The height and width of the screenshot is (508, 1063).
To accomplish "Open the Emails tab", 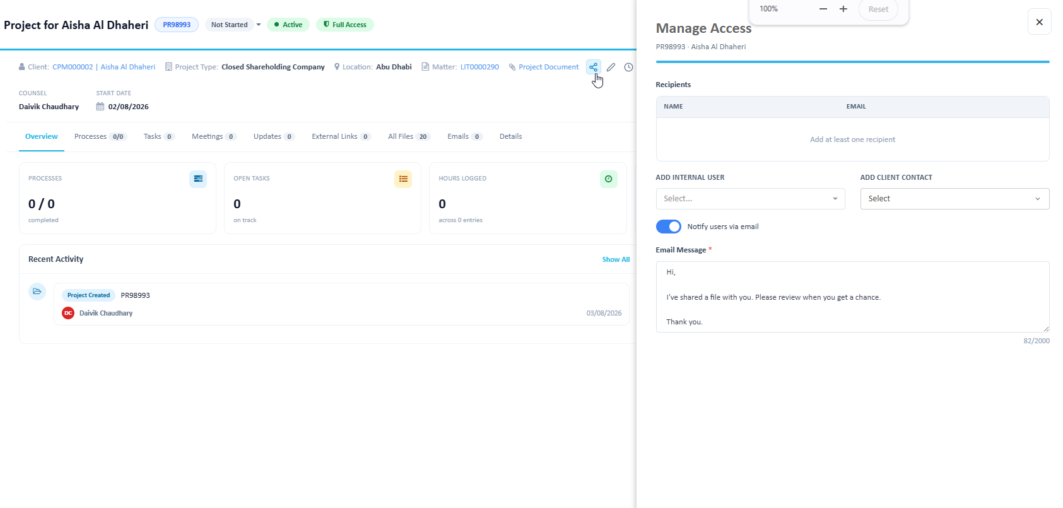I will (x=465, y=136).
